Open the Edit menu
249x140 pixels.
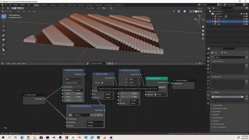click(10, 5)
